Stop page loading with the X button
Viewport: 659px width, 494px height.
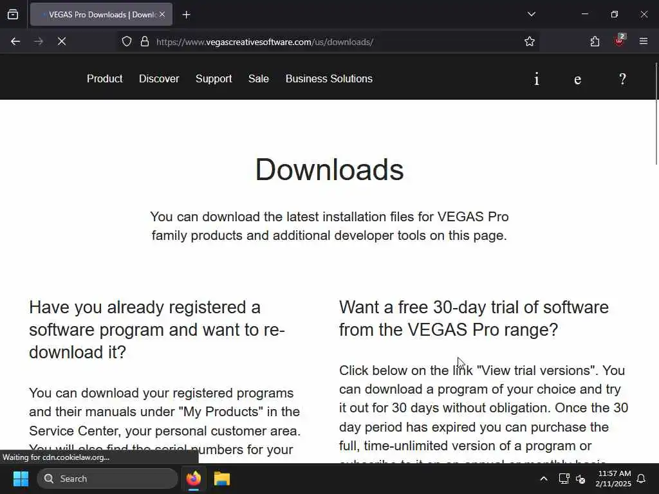point(61,42)
